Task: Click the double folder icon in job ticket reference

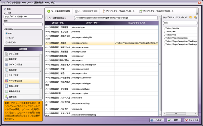Action: point(196,17)
